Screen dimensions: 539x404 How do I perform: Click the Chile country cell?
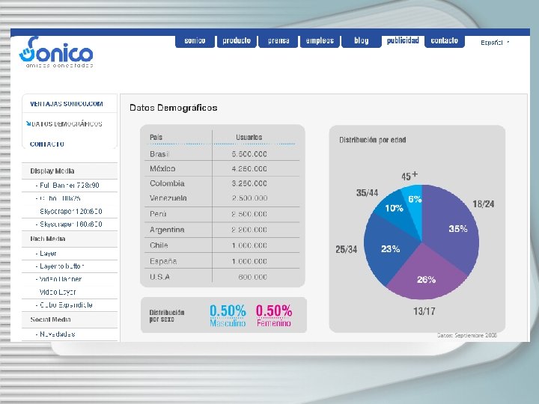[x=159, y=245]
